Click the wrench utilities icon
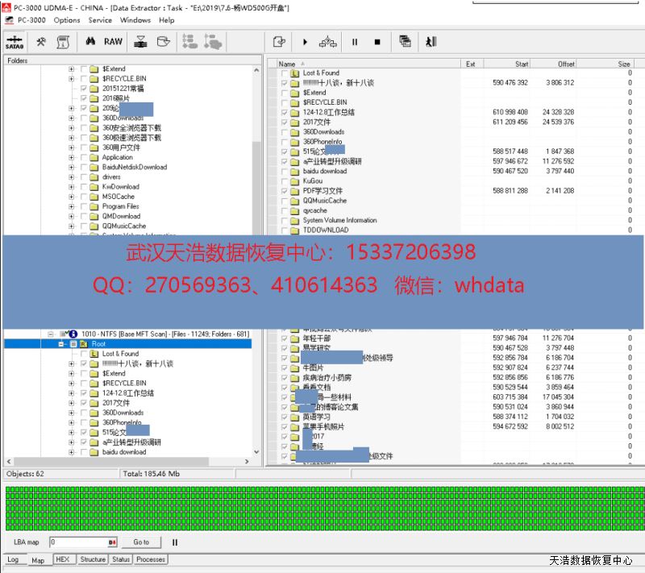Image resolution: width=645 pixels, height=573 pixels. [40, 42]
